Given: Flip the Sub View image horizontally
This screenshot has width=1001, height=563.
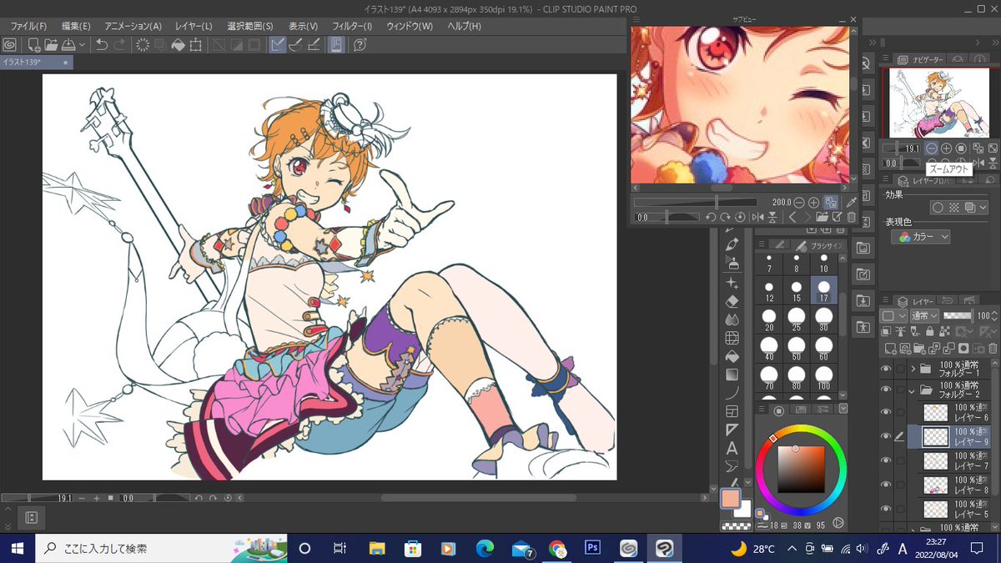Looking at the screenshot, I should (757, 217).
